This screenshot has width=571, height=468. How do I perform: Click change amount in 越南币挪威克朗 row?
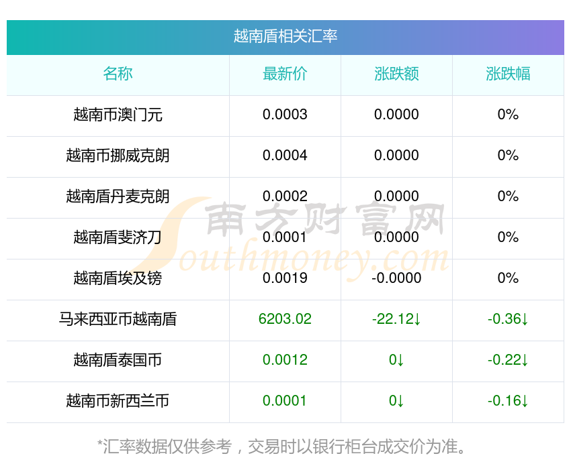396,156
